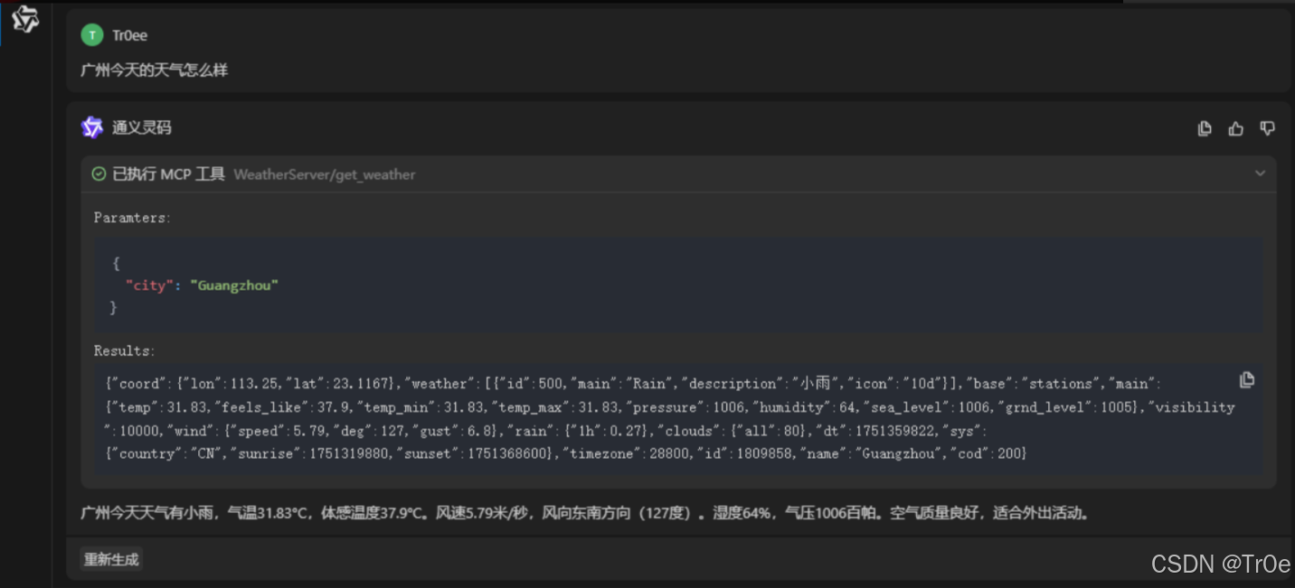The width and height of the screenshot is (1295, 588).
Task: Collapse the MCP tool execution panel
Action: coord(1260,173)
